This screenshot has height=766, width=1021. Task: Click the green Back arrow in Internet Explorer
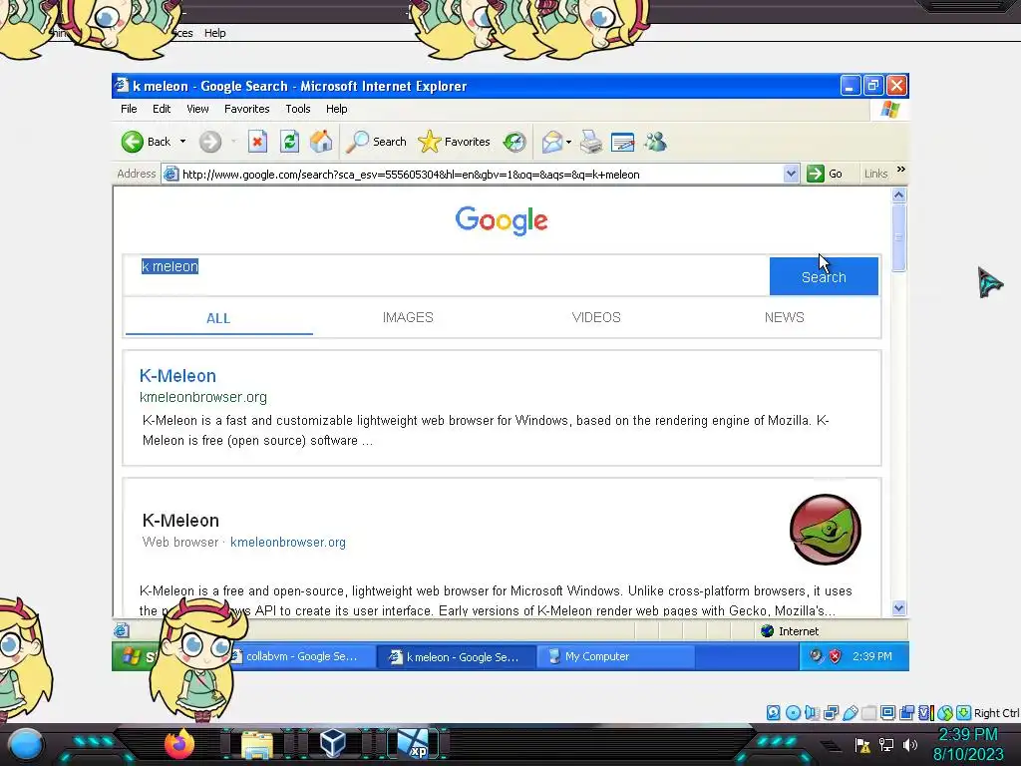[x=133, y=142]
